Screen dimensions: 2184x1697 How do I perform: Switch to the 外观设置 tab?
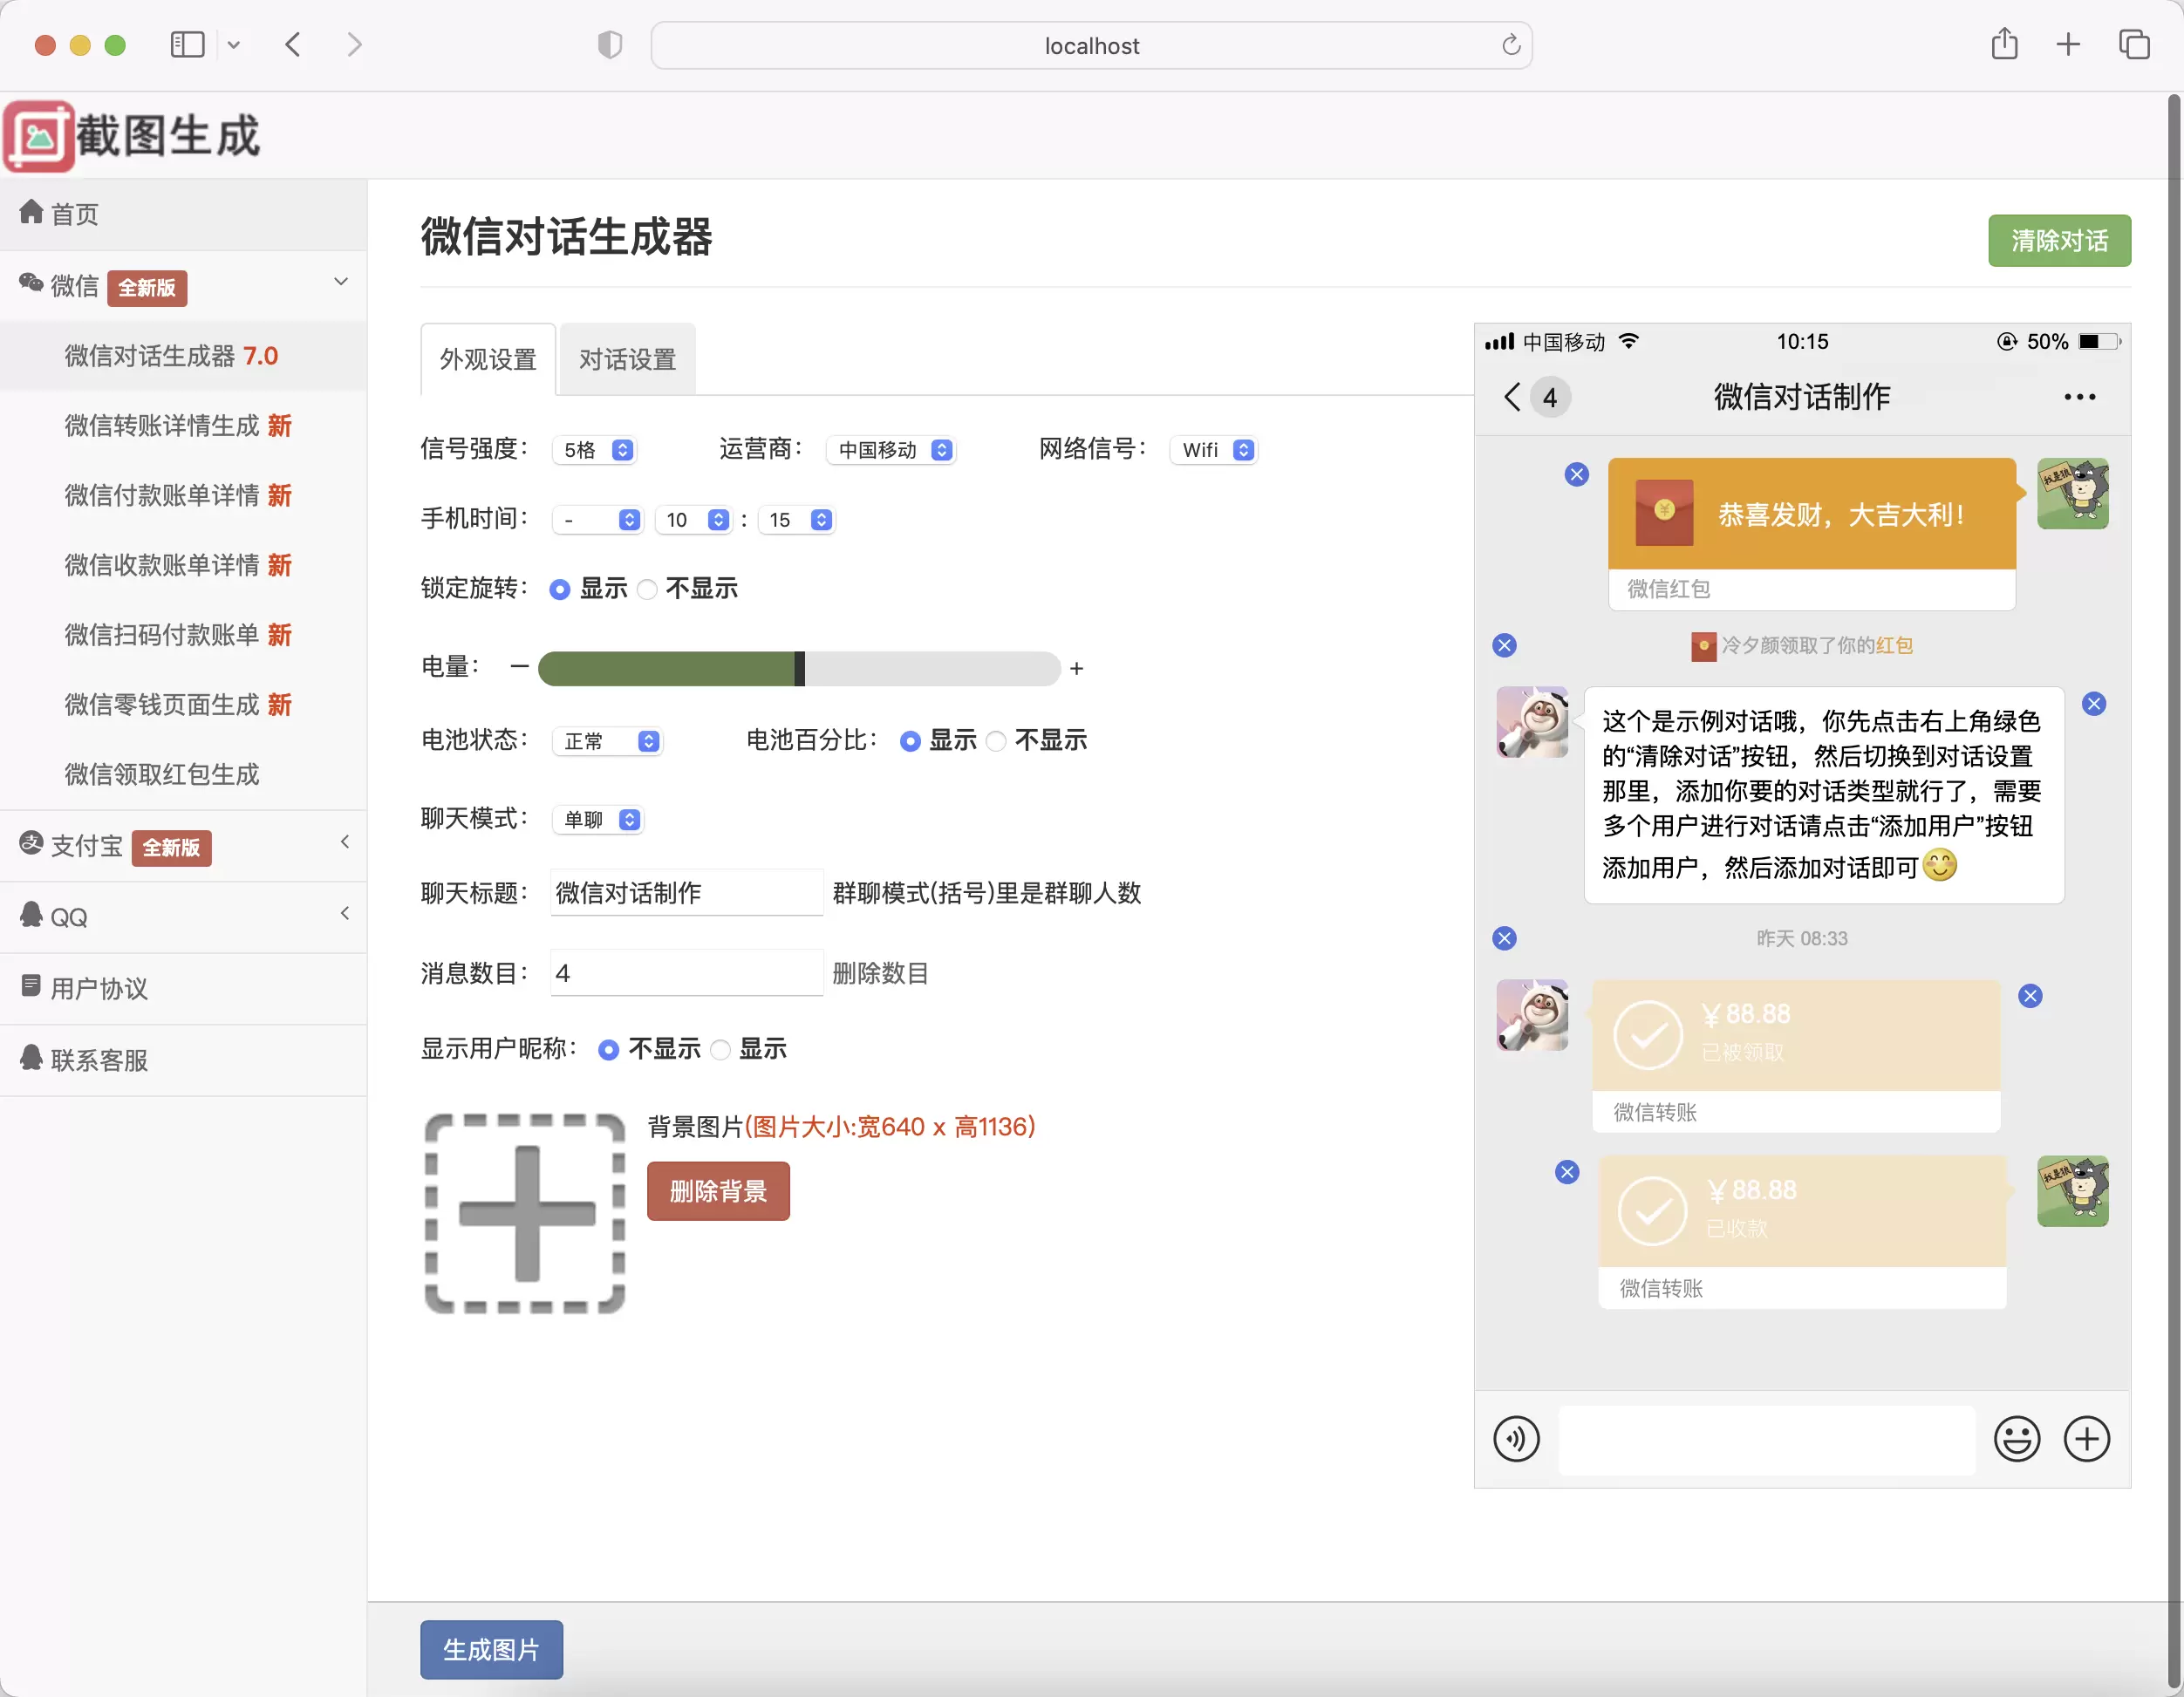point(488,359)
